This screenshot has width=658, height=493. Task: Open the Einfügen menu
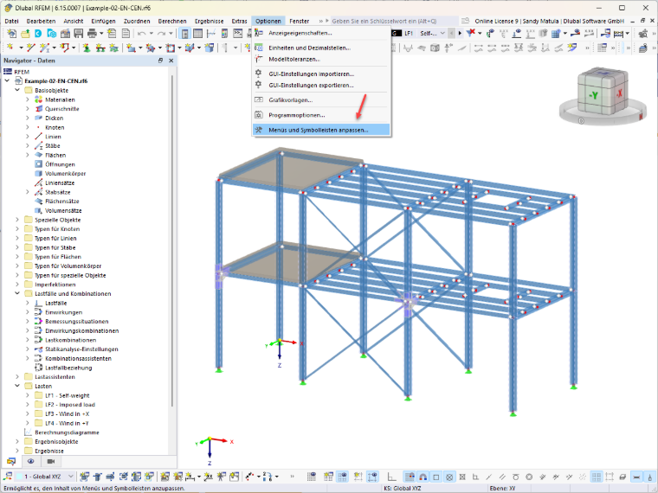click(103, 21)
